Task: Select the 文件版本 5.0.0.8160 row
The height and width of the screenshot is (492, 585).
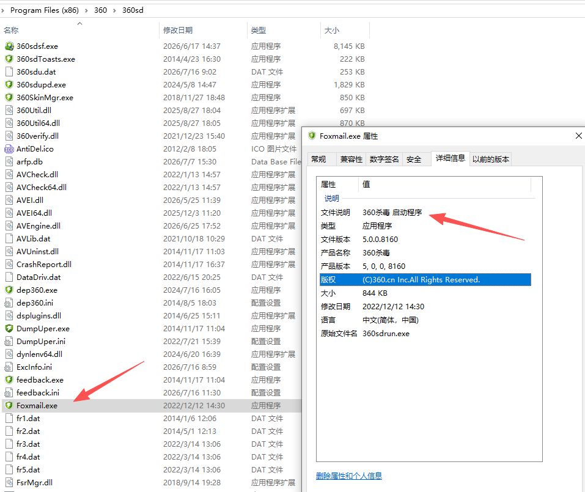Action: pos(425,240)
